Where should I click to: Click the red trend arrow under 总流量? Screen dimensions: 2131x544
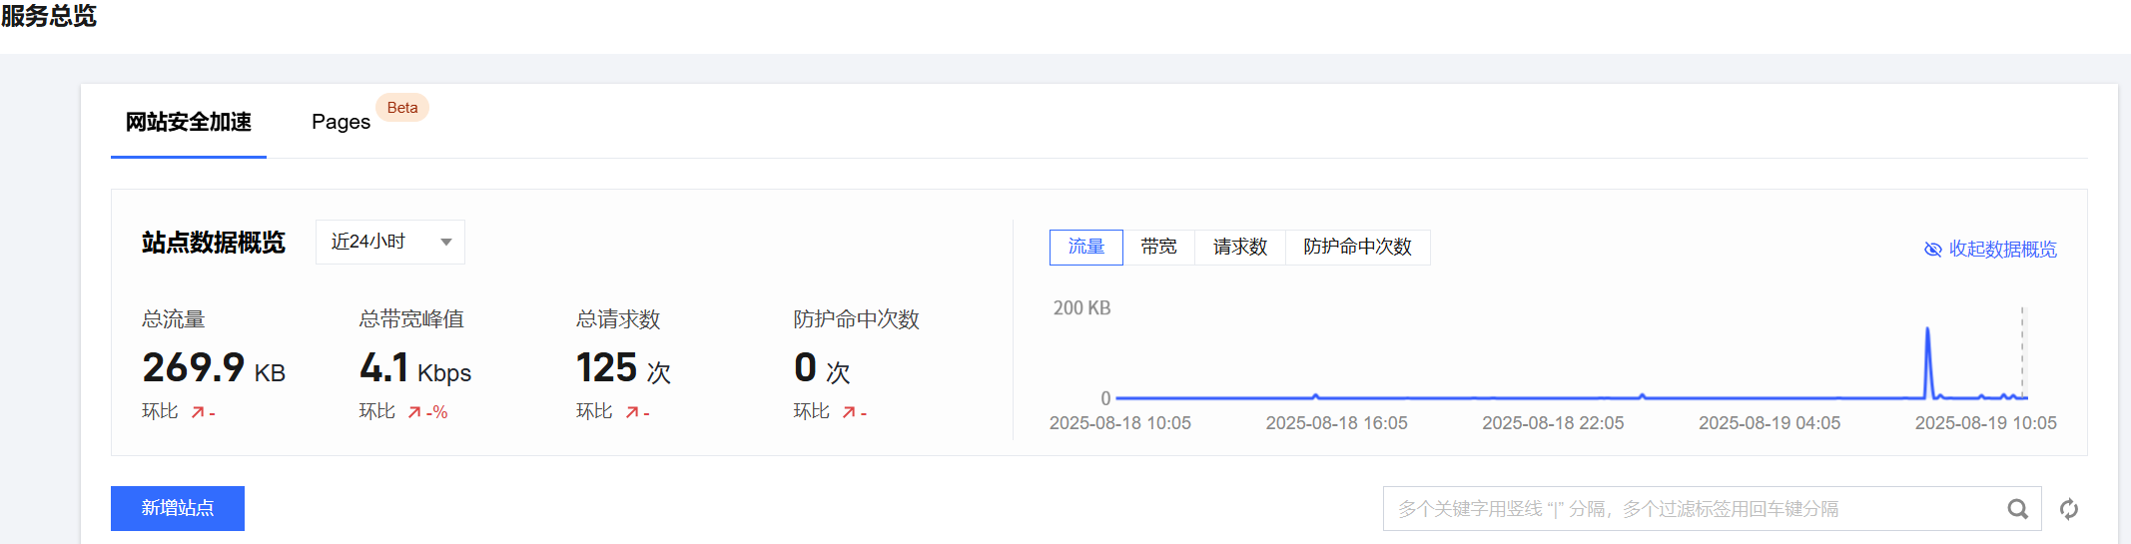198,412
